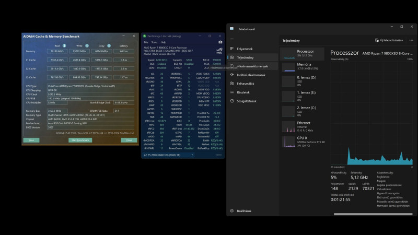The width and height of the screenshot is (418, 235).
Task: Click the BIOS Version field in AIDA64
Action: (90, 127)
